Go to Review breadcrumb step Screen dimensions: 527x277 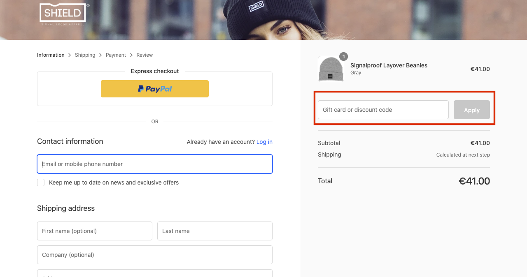(x=145, y=55)
